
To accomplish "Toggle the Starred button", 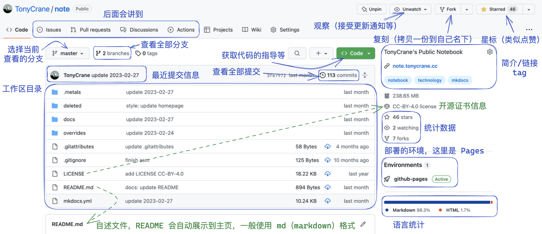I will coord(500,9).
